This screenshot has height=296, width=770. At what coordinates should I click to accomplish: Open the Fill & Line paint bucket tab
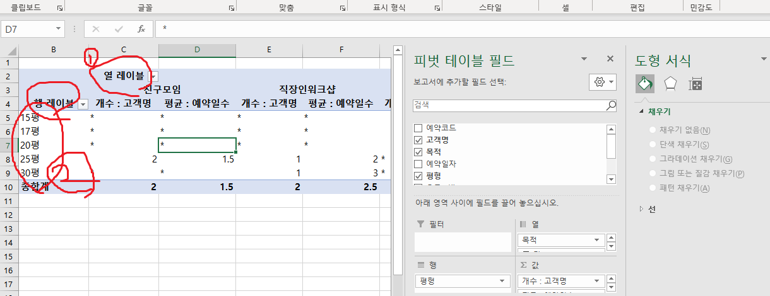[x=644, y=84]
